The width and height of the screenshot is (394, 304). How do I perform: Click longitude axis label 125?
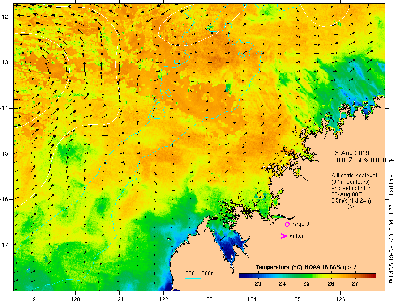(x=296, y=299)
